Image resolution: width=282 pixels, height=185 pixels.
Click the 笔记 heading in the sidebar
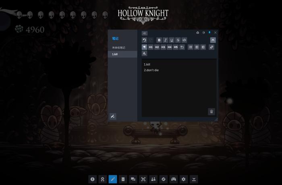(115, 39)
